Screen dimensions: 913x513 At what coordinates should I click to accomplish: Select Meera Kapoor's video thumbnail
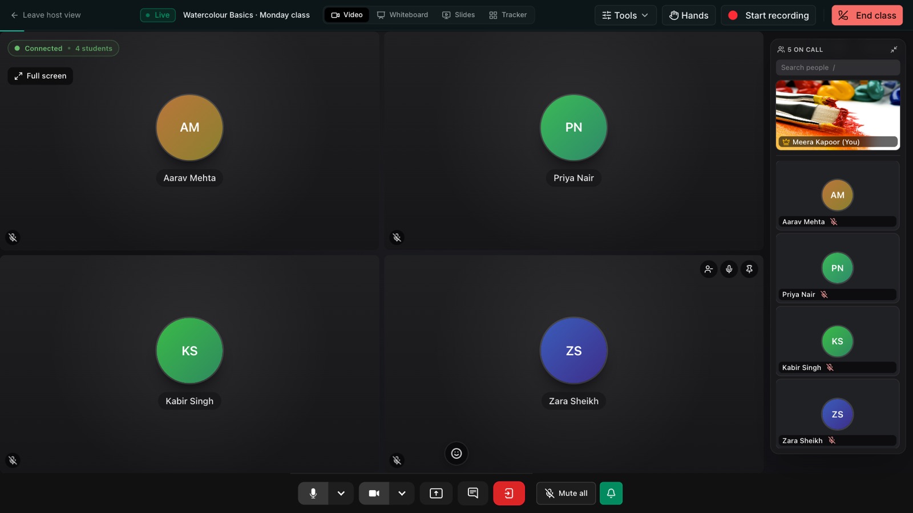pyautogui.click(x=838, y=115)
